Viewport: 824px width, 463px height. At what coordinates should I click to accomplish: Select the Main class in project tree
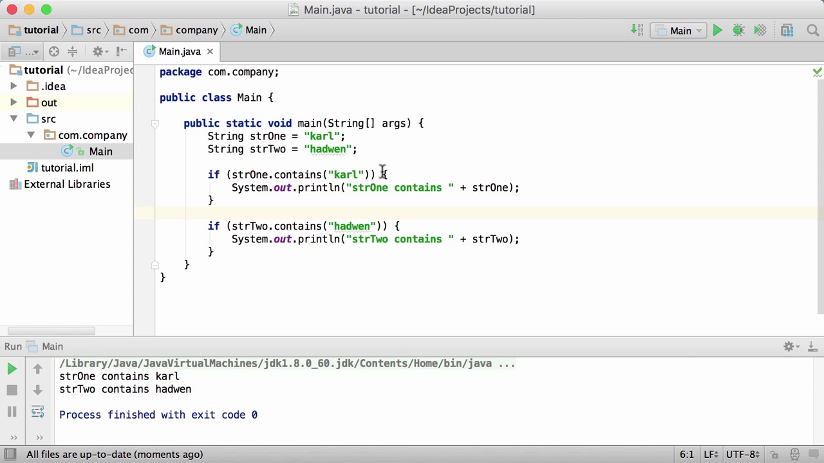[67, 151]
